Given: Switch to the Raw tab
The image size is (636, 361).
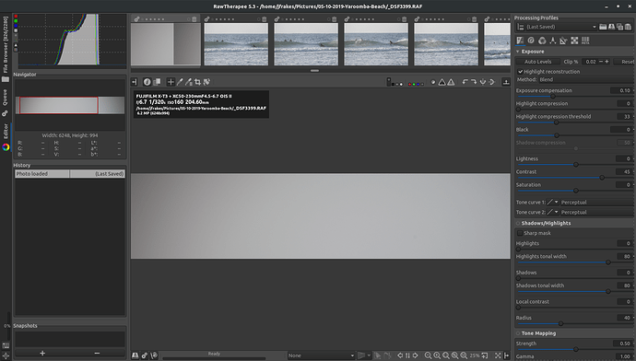Looking at the screenshot, I should 574,41.
